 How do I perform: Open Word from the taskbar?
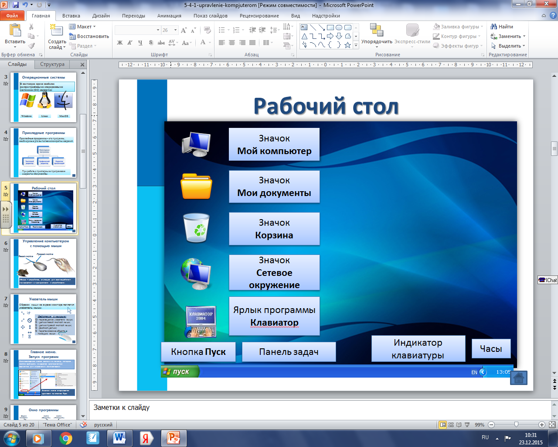(119, 438)
